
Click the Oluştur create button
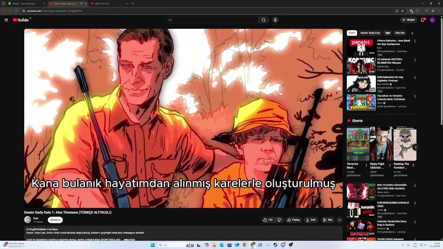(409, 20)
